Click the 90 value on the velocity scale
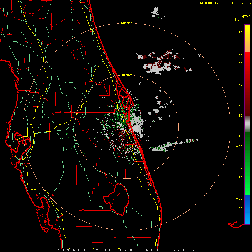The height and width of the screenshot is (252, 252). pyautogui.click(x=241, y=33)
